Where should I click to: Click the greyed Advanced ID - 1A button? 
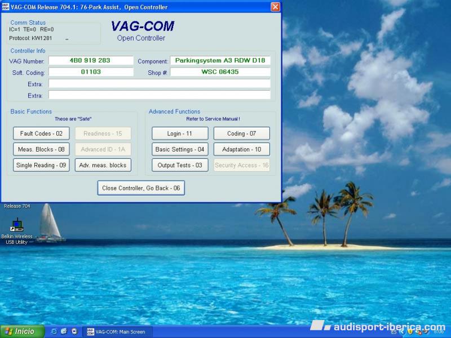tap(103, 149)
